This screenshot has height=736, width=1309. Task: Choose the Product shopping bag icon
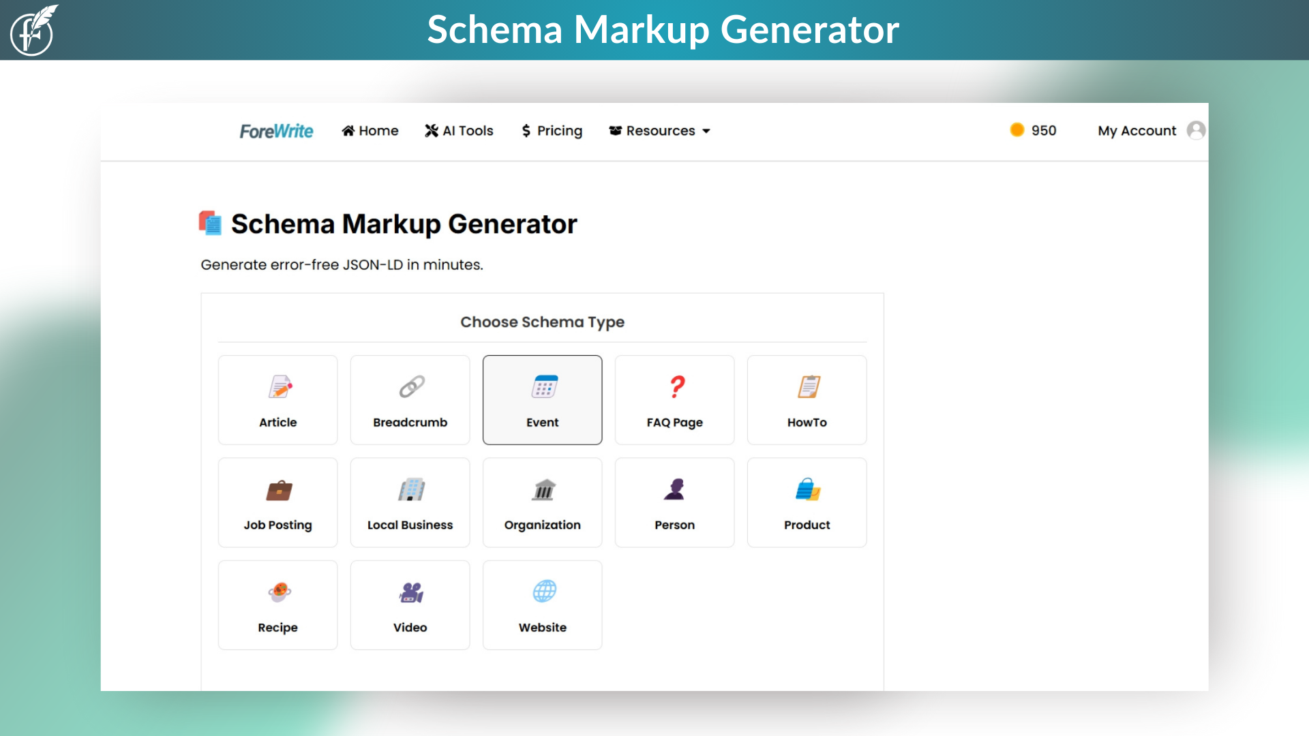coord(807,490)
